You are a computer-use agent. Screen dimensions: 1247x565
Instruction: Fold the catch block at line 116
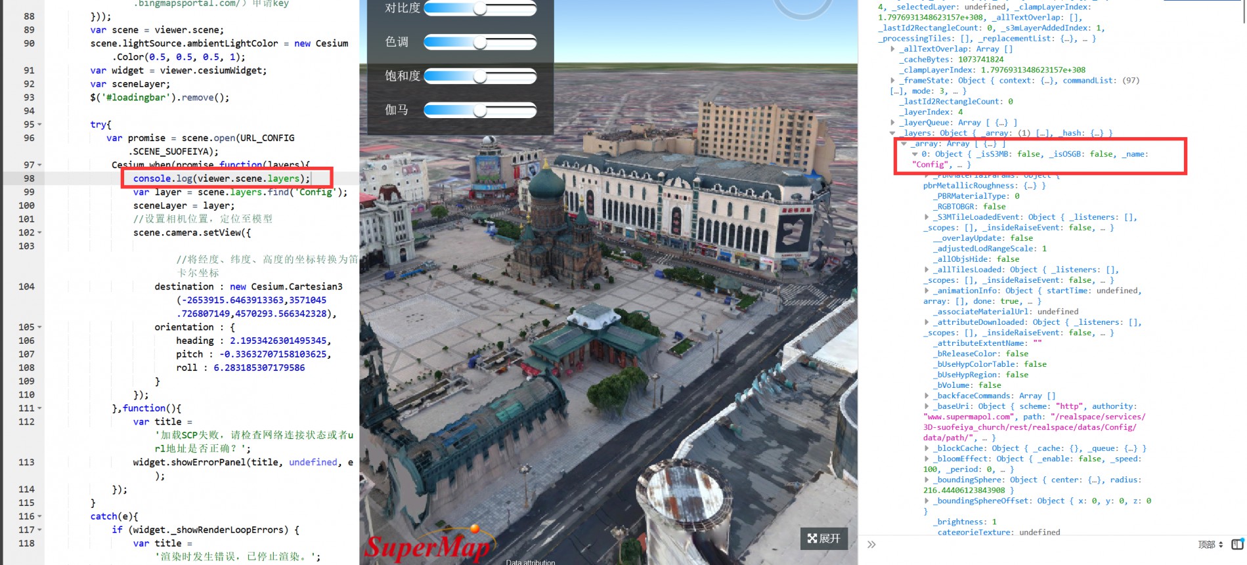[40, 517]
